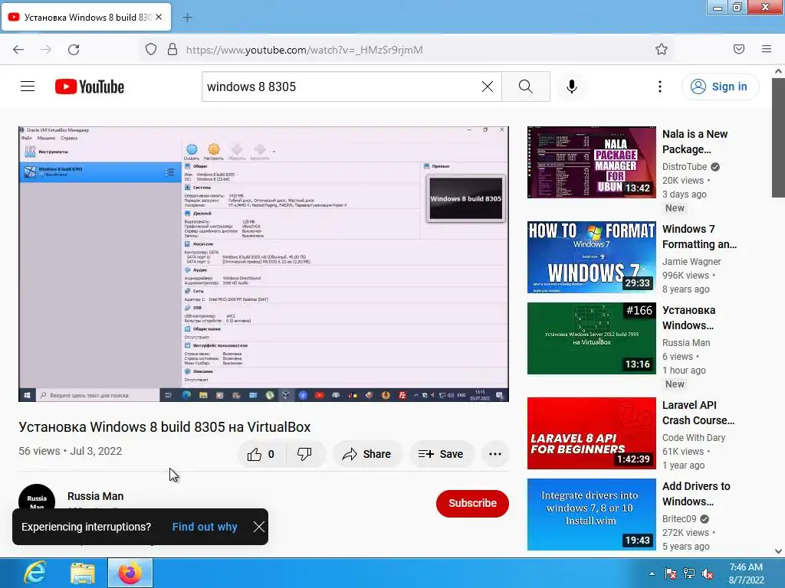This screenshot has height=588, width=785.
Task: Open the muted volume tray icon
Action: tap(708, 573)
